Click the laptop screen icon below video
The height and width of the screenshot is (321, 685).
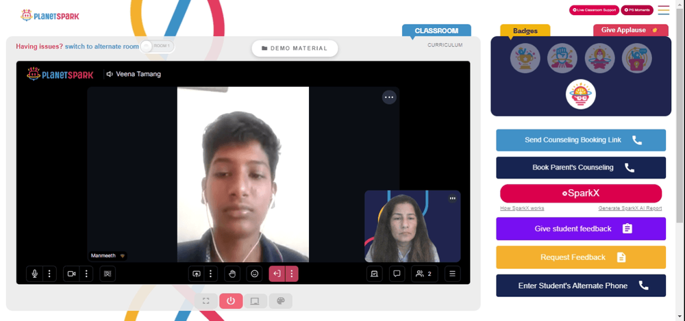255,301
